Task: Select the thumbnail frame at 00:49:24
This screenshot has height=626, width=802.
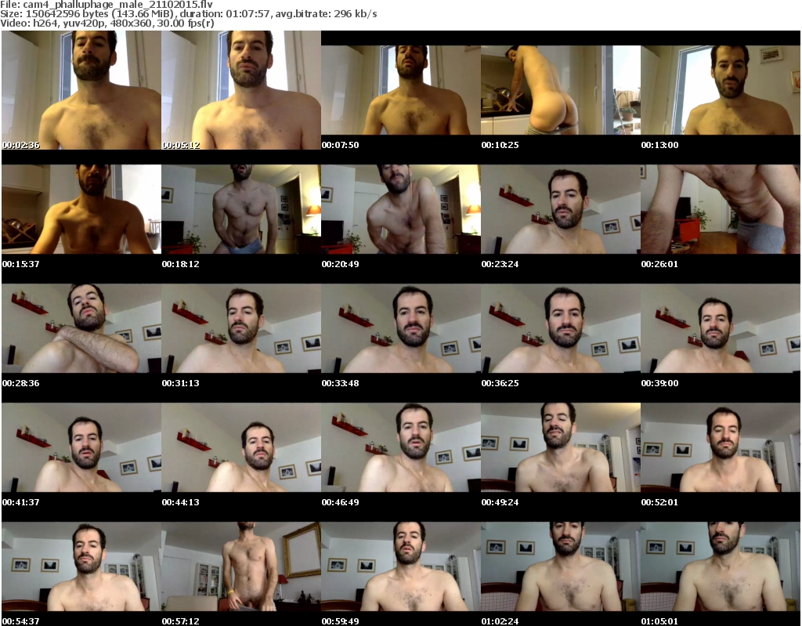Action: click(x=561, y=448)
